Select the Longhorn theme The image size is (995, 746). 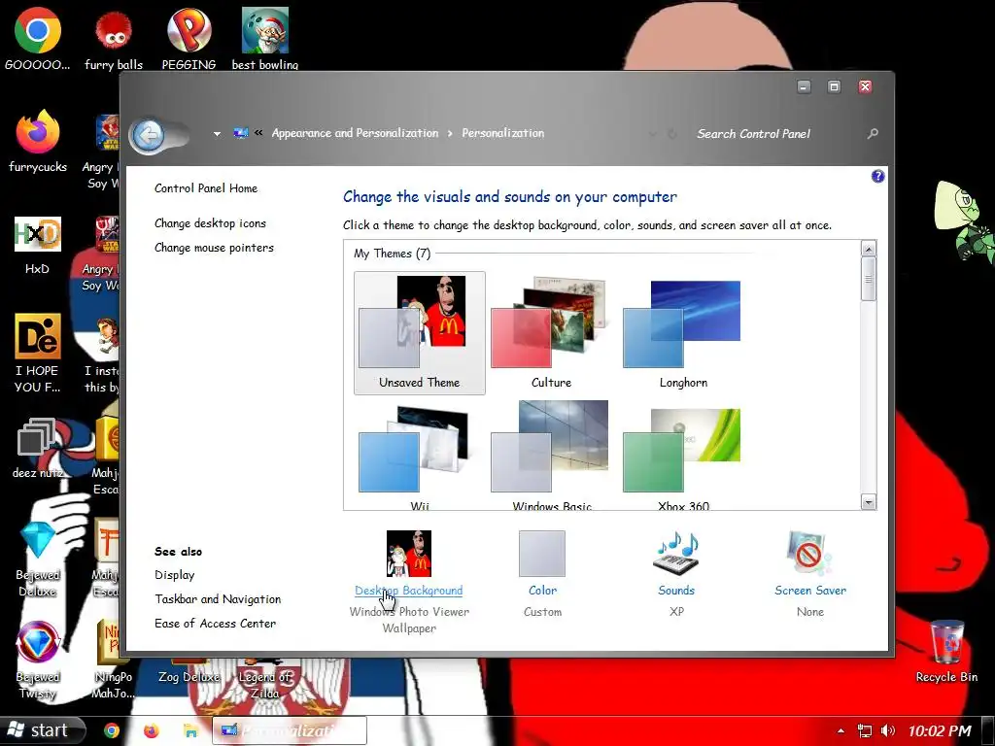pyautogui.click(x=683, y=333)
